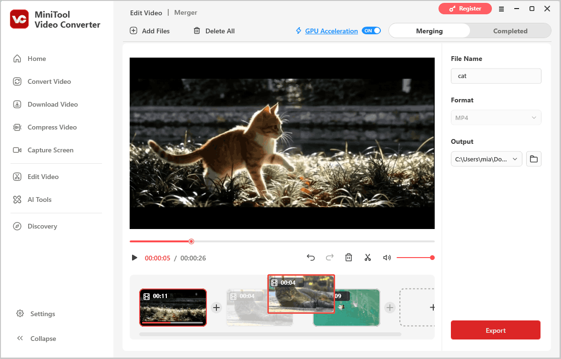The width and height of the screenshot is (561, 359).
Task: Play the video preview
Action: [x=134, y=258]
